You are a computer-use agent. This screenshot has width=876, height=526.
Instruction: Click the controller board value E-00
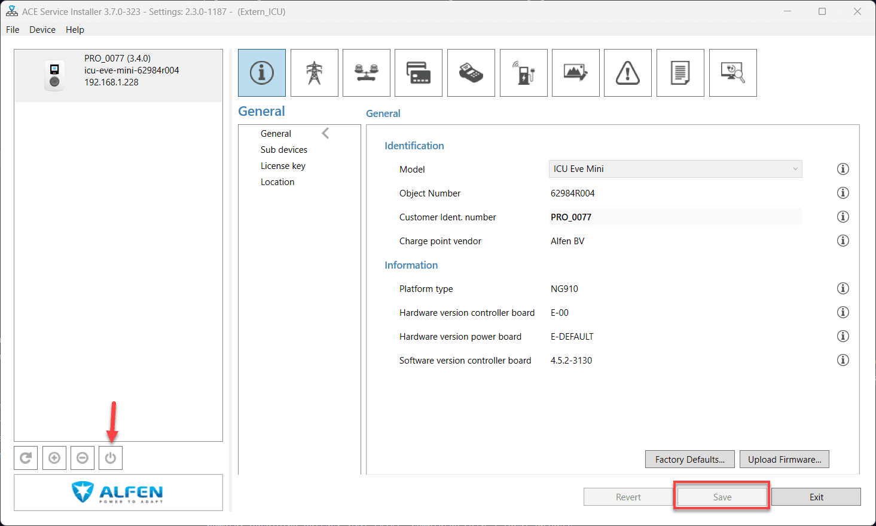click(560, 313)
